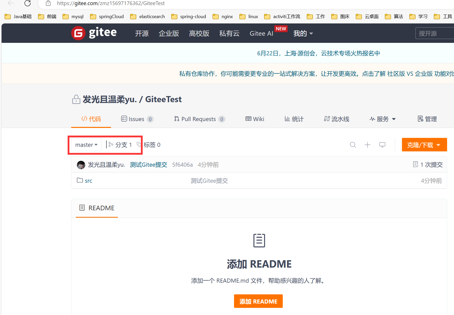Reload the page with the refresh icon
Image resolution: width=454 pixels, height=315 pixels.
pyautogui.click(x=28, y=3)
